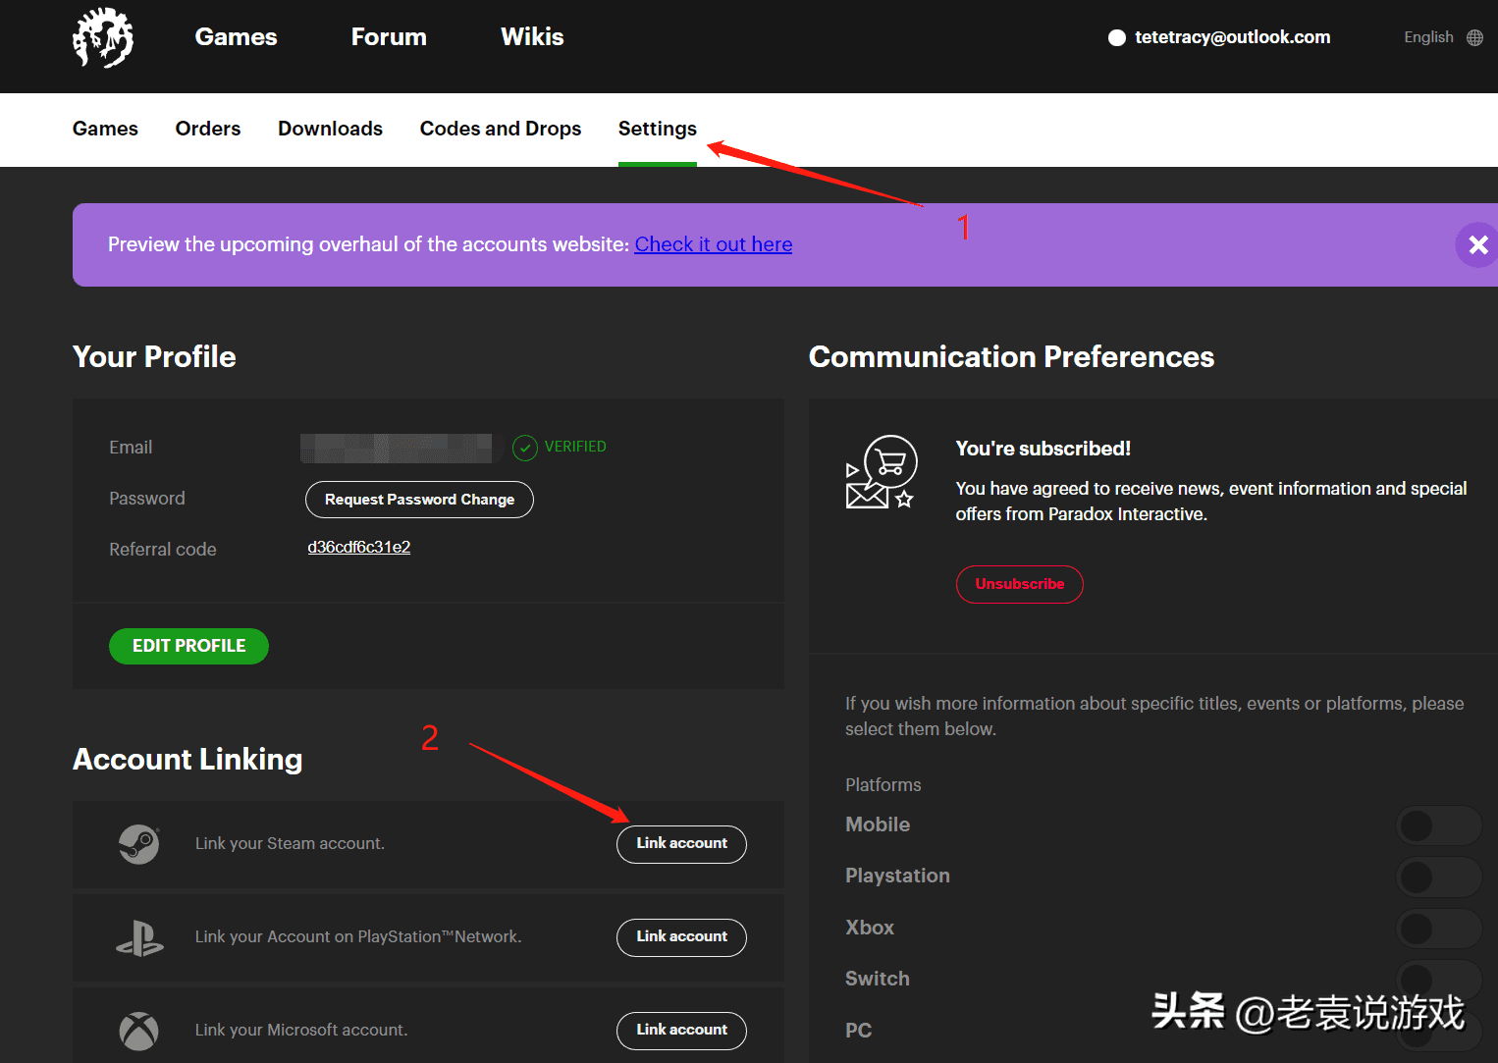Select the Settings tab
This screenshot has width=1498, height=1063.
click(658, 129)
